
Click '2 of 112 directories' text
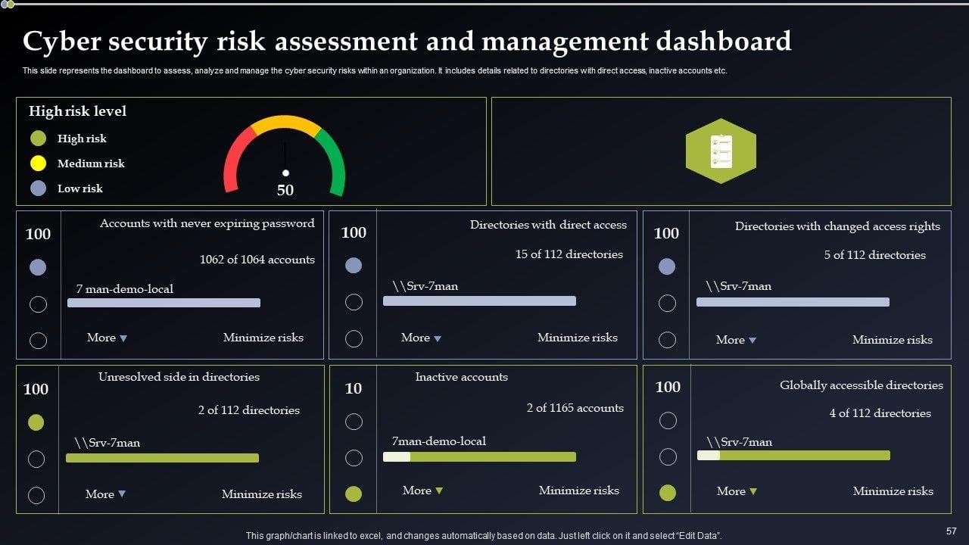(249, 410)
